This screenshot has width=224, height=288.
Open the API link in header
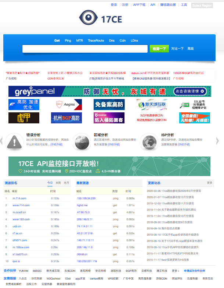coord(153,5)
